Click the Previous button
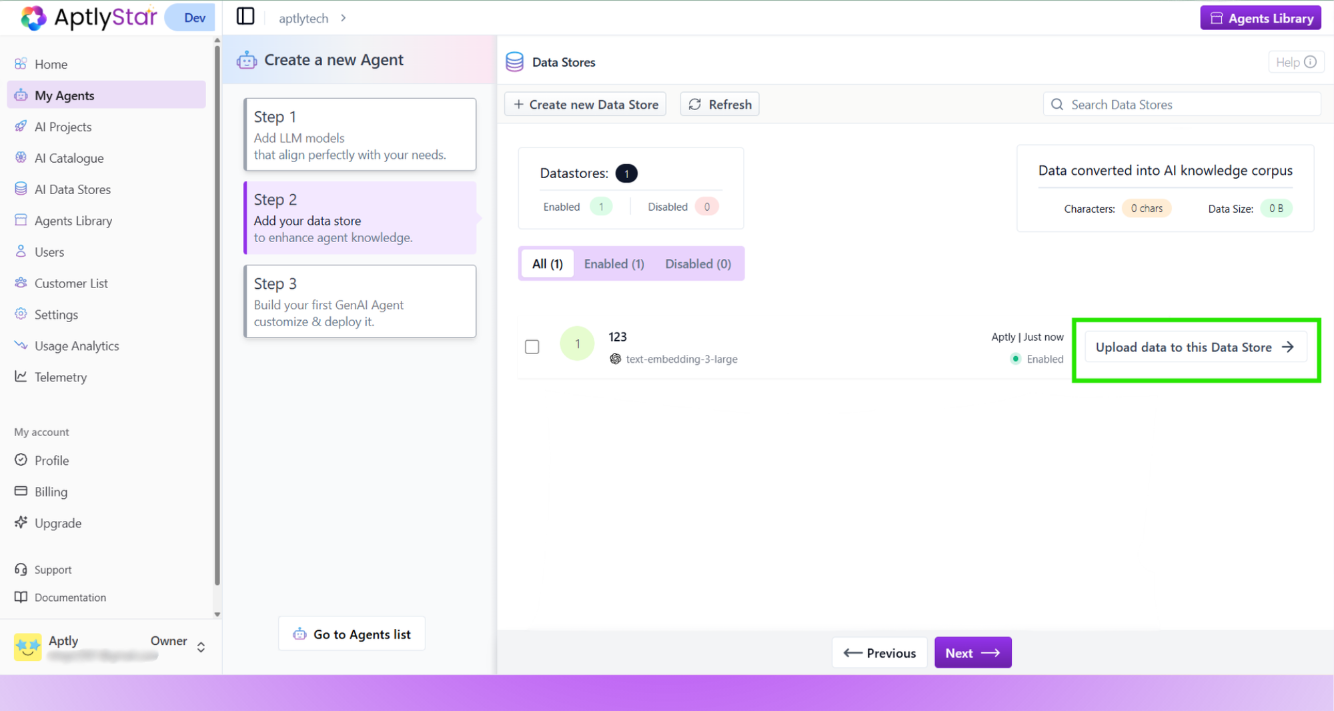 (x=879, y=653)
